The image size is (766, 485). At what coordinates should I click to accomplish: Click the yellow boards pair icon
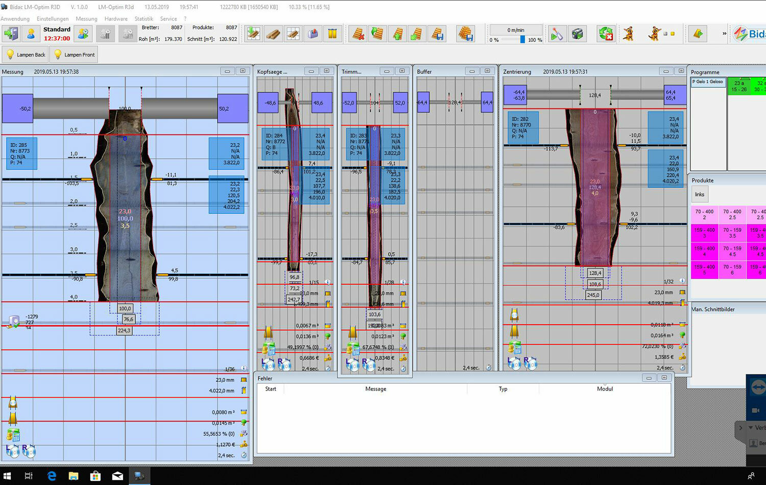pos(332,34)
